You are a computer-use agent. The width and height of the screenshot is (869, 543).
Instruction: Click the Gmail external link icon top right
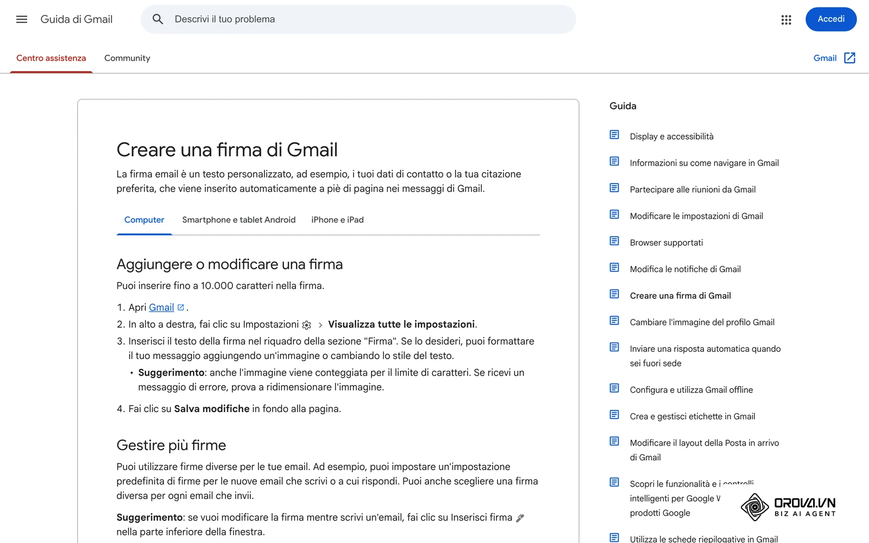click(x=850, y=58)
